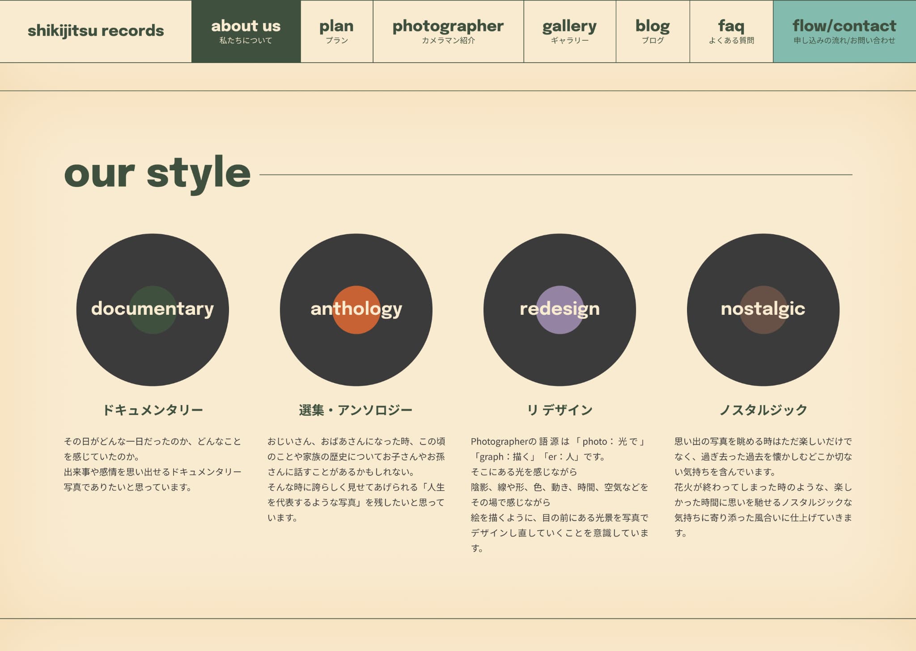Click the anthology description paragraph text
This screenshot has width=916, height=651.
[356, 479]
